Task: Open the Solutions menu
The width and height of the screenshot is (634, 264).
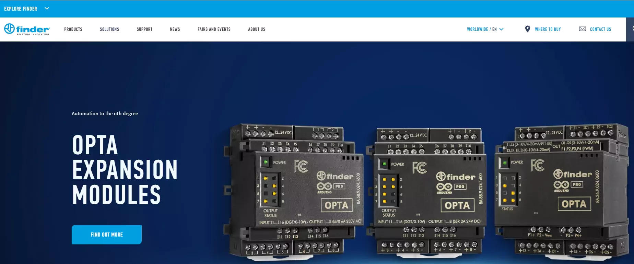Action: [x=109, y=29]
